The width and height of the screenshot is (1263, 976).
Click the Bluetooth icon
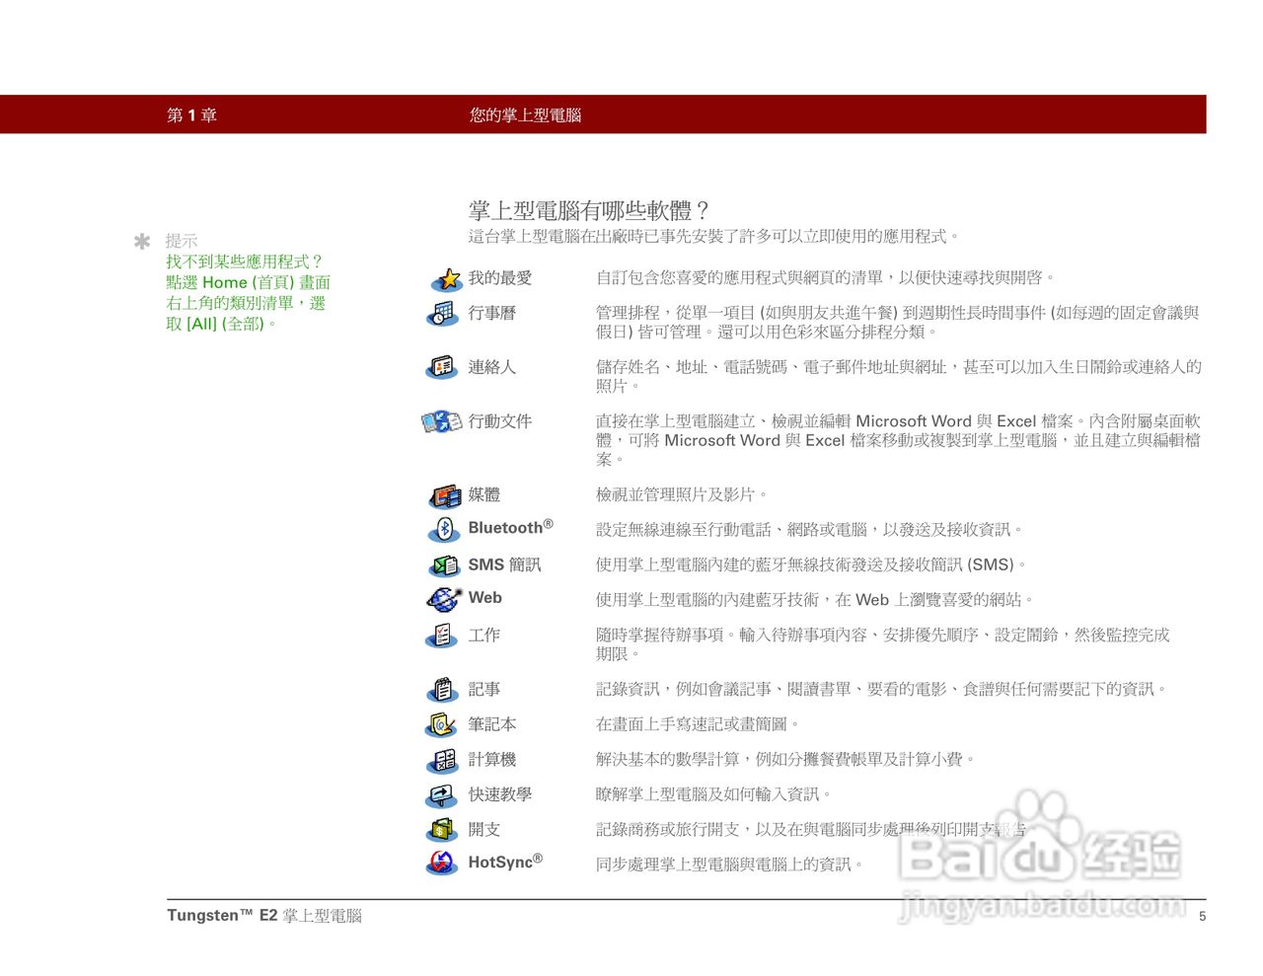444,530
